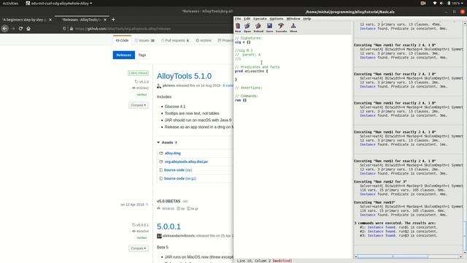Click the screen recording indicator in top bar
Screen dimensions: 467x263
423,3
